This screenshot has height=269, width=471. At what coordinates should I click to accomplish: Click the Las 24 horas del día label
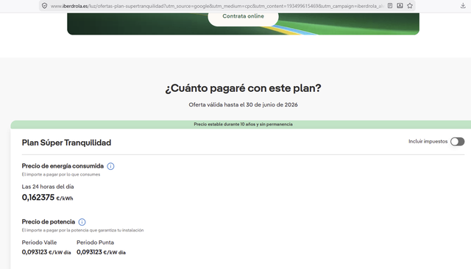tap(48, 187)
